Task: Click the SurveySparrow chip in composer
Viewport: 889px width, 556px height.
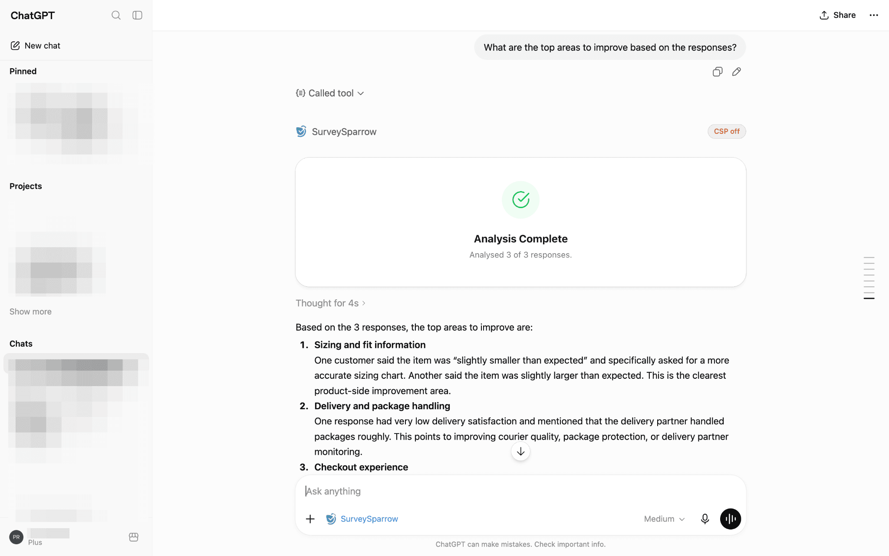Action: tap(362, 519)
